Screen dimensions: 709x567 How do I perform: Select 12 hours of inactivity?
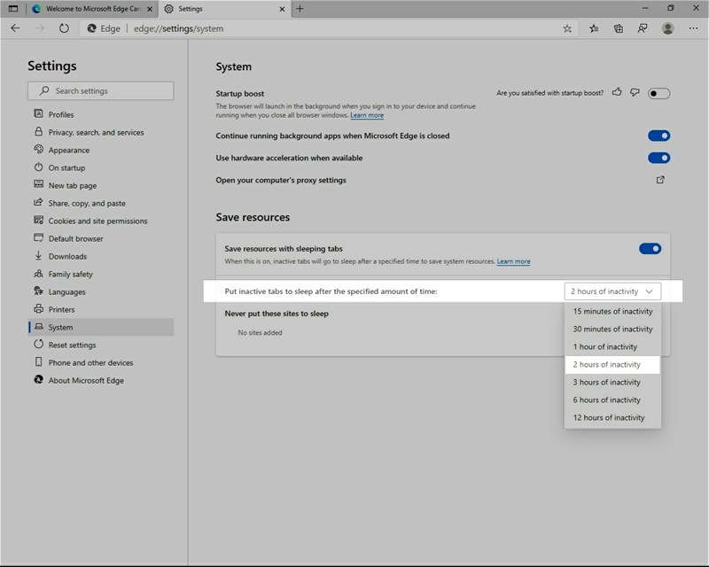click(612, 417)
